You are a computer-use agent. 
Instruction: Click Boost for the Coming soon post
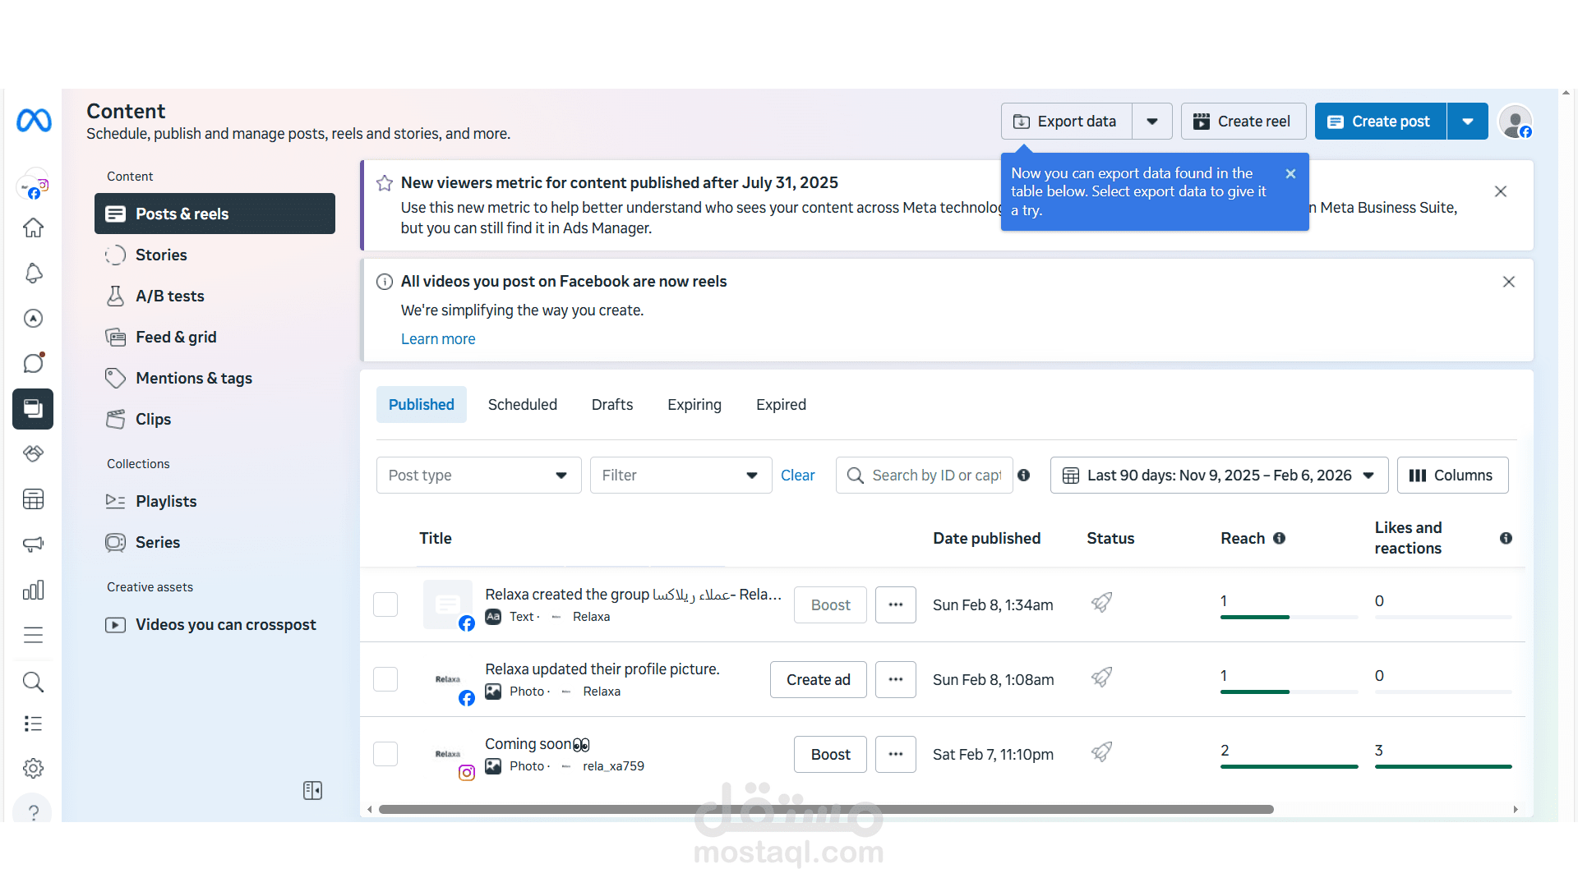tap(830, 754)
